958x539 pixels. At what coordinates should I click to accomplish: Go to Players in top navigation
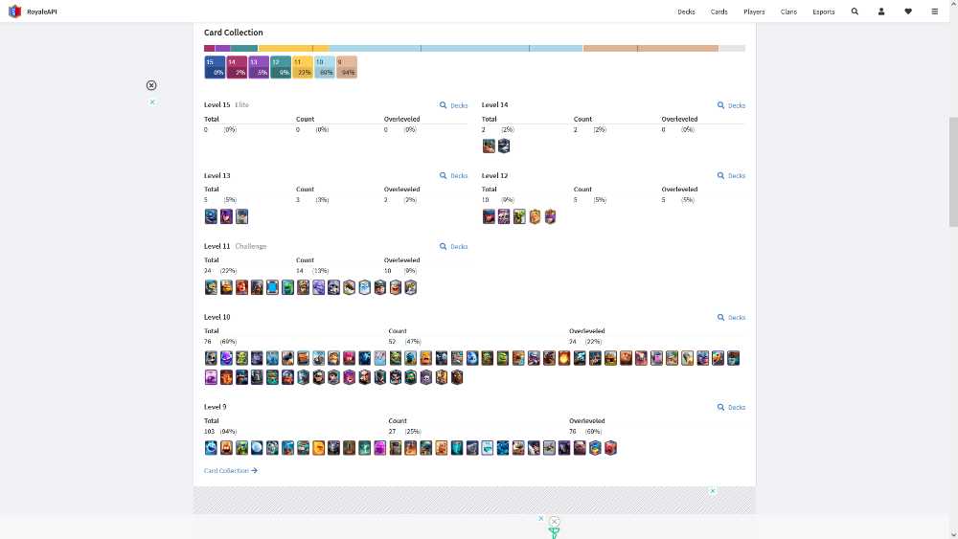[754, 11]
